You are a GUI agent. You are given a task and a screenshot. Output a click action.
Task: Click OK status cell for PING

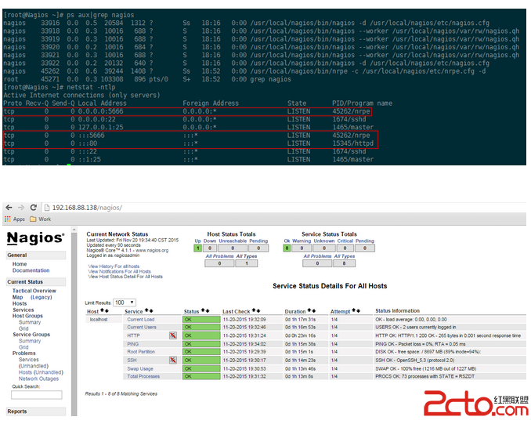(x=201, y=344)
